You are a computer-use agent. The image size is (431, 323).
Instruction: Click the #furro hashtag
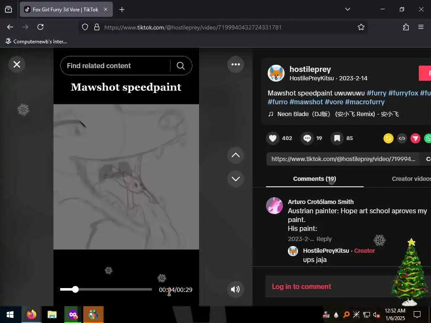pyautogui.click(x=278, y=102)
